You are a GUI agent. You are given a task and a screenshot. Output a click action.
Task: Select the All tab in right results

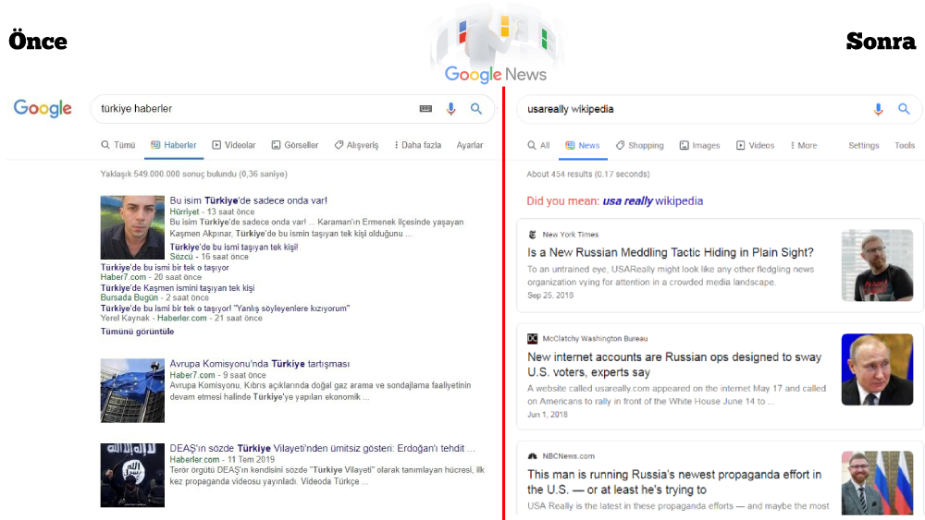click(x=538, y=145)
